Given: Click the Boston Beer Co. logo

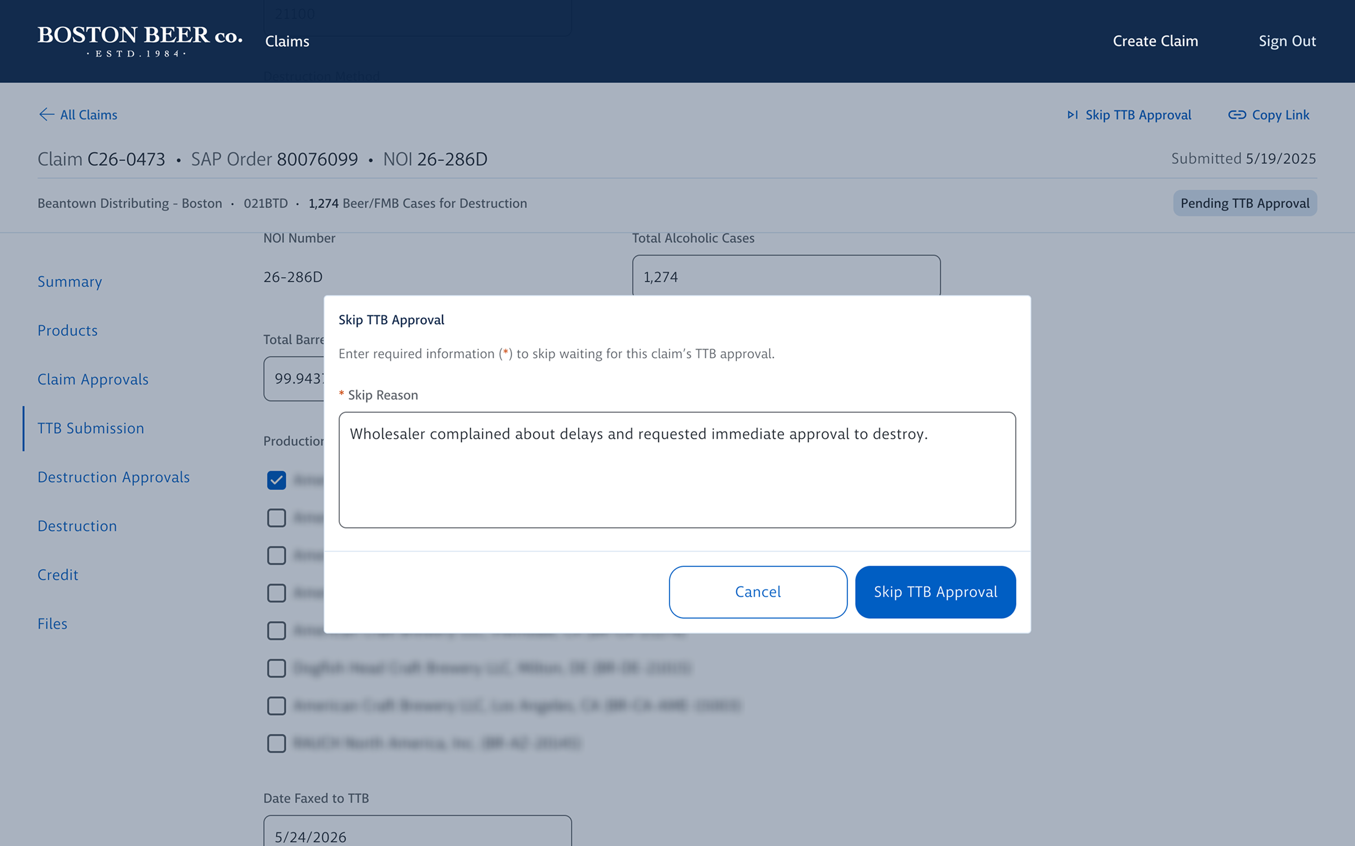Looking at the screenshot, I should (140, 41).
